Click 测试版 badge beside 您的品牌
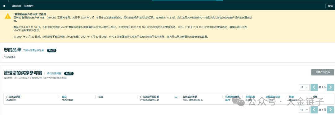Viewport: 335px width, 115px height. pos(51,51)
